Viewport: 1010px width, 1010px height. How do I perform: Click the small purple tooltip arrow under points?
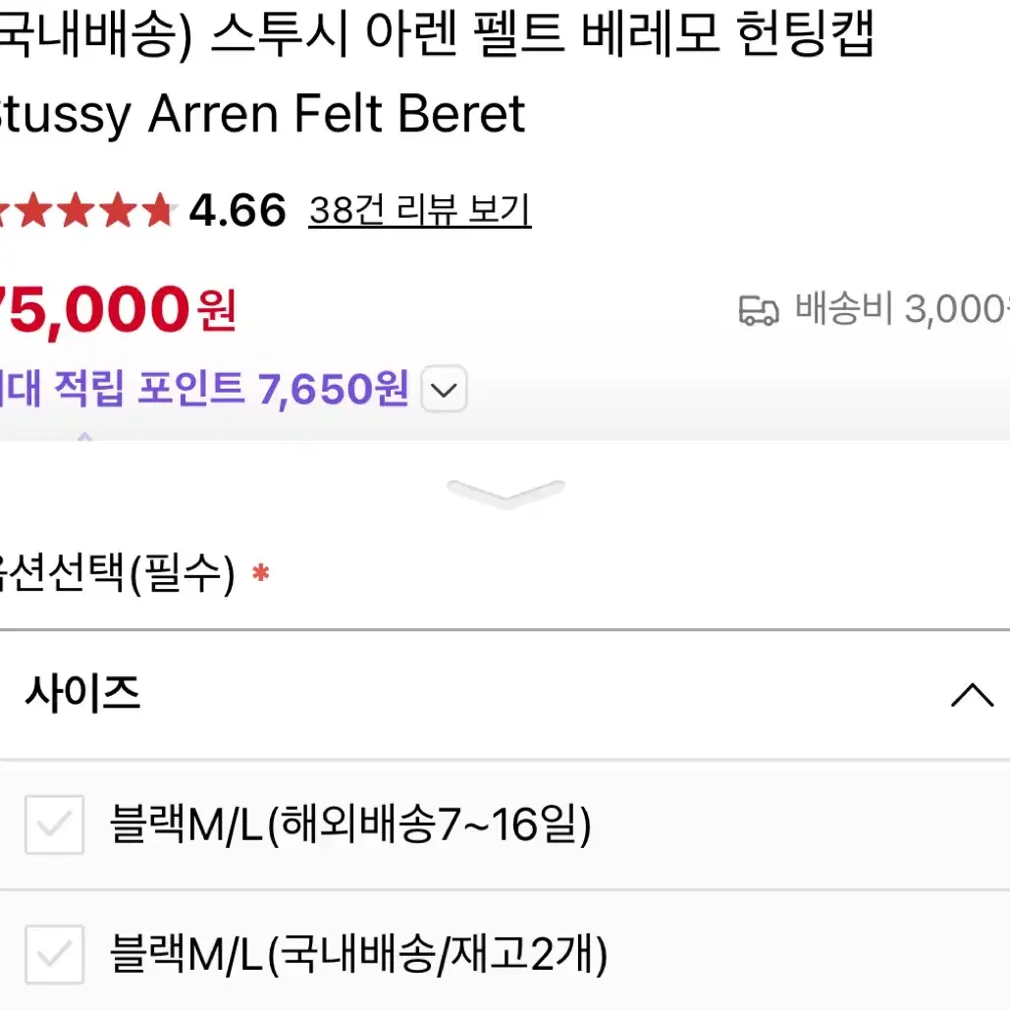(x=84, y=437)
